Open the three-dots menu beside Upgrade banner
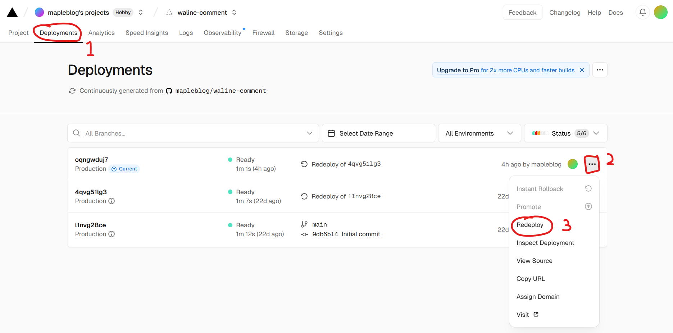 click(x=600, y=70)
